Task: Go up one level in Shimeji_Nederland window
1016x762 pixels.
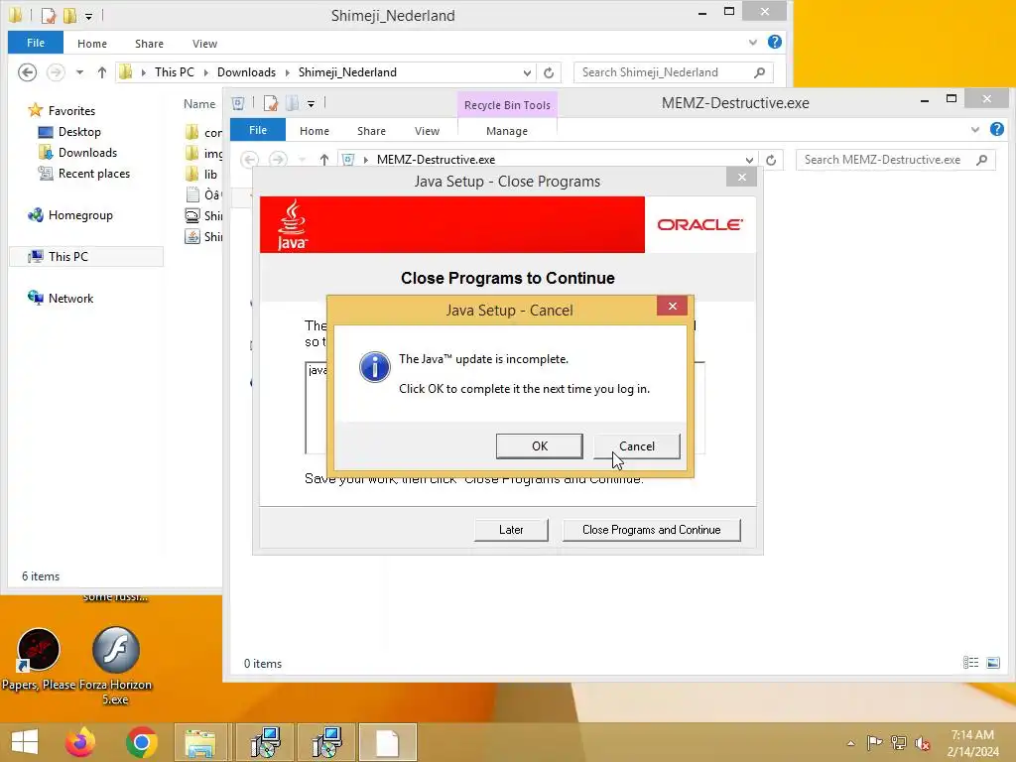Action: (102, 72)
